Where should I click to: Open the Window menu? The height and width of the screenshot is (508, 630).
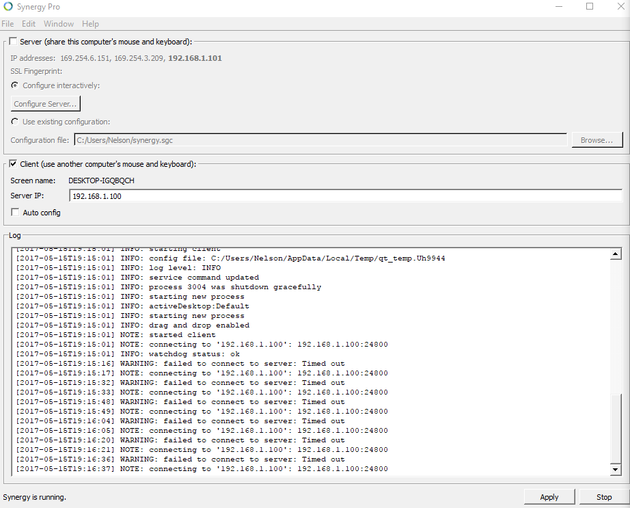[x=59, y=24]
